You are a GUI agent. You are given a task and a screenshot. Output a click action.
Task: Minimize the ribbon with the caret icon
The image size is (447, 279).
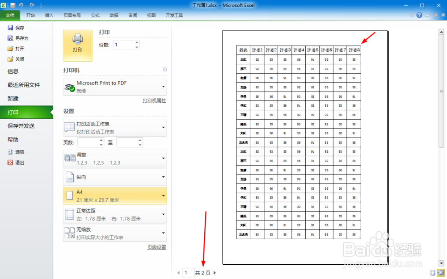pos(411,15)
